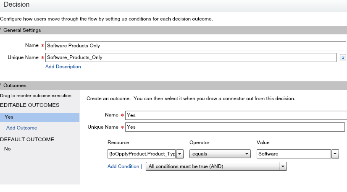Focus the outcome Name field under Create an outcome
Viewport: 347px width, 192px height.
236,115
